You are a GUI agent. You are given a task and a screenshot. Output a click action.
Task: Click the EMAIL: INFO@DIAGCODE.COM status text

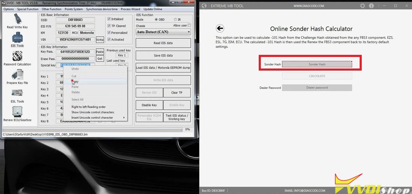coord(305,190)
